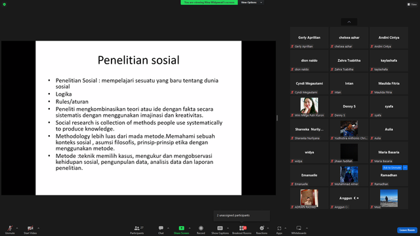
Task: Expand chat options arrow next to Chat
Action: [x=168, y=228]
